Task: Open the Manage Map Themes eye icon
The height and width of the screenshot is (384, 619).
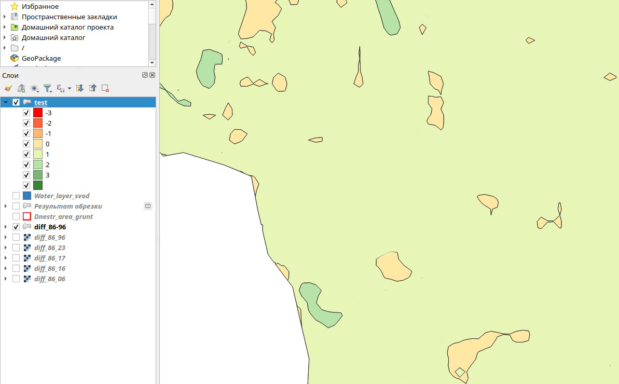Action: pos(34,88)
